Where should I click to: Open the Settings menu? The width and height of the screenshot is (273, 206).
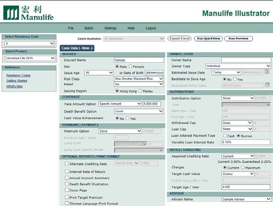tap(111, 28)
